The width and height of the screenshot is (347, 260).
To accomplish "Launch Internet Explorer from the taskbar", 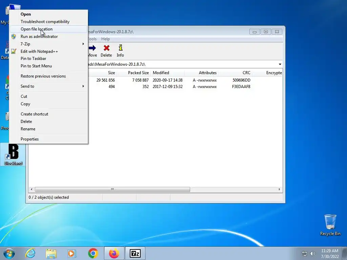I will pyautogui.click(x=30, y=253).
